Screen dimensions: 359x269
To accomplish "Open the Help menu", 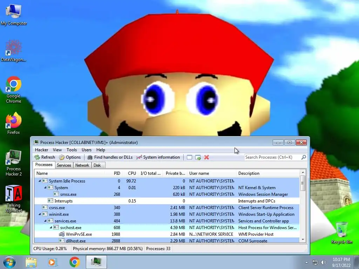I will [x=101, y=150].
